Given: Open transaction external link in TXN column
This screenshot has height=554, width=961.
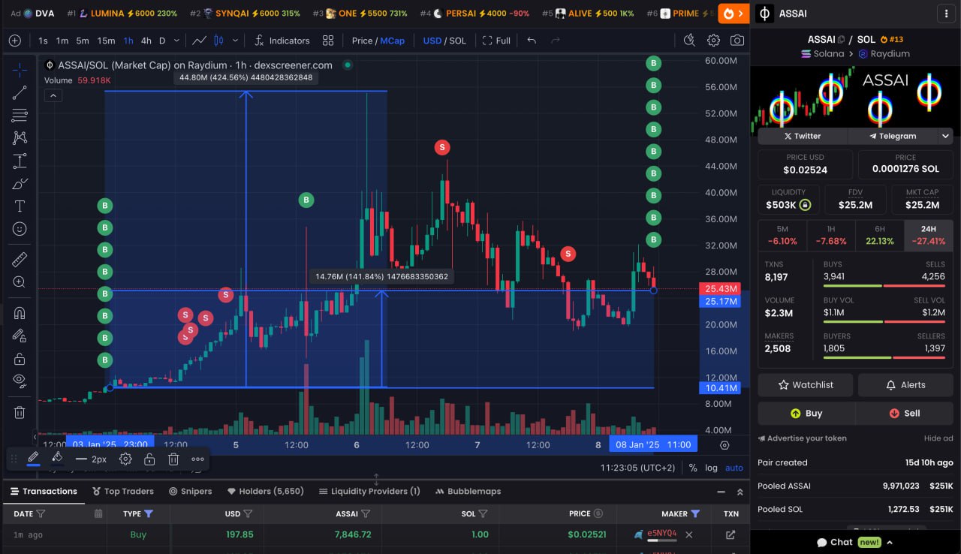Looking at the screenshot, I should coord(731,534).
